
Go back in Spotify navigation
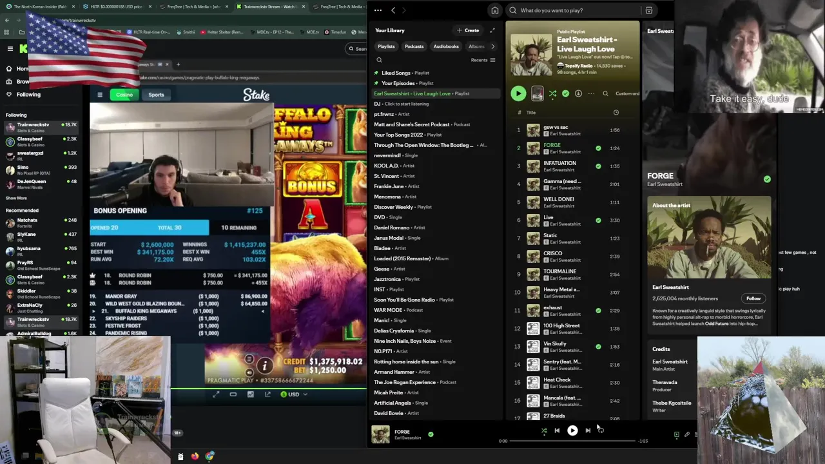(x=393, y=10)
